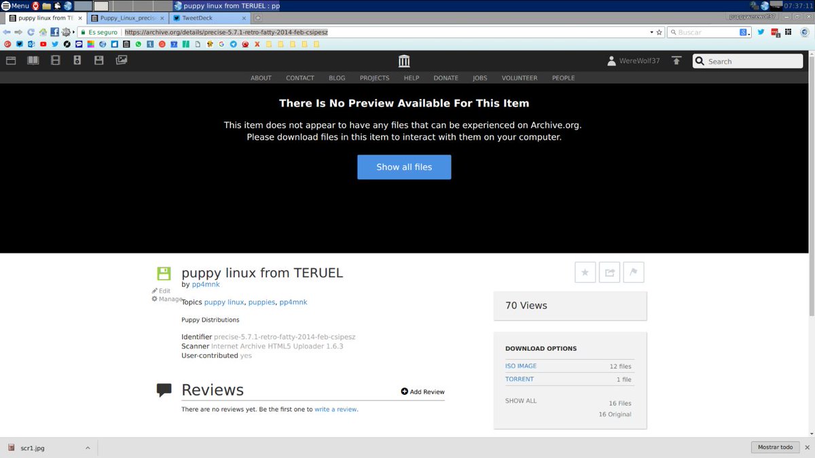Screen dimensions: 815x458
Task: Open the audio speaker icon in Archive nav
Action: tap(77, 60)
